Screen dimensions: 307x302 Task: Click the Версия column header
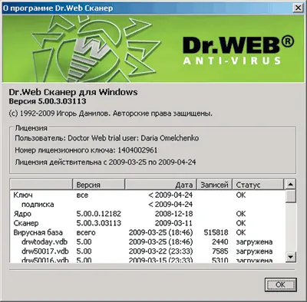99,185
